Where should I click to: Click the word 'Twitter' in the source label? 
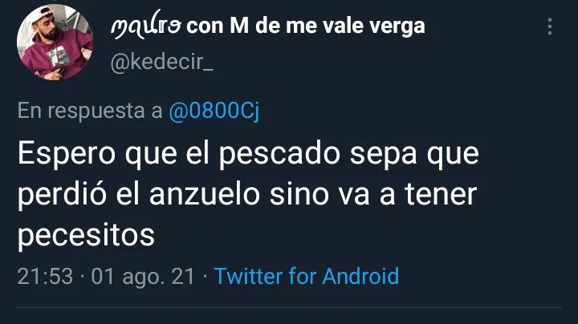click(248, 276)
